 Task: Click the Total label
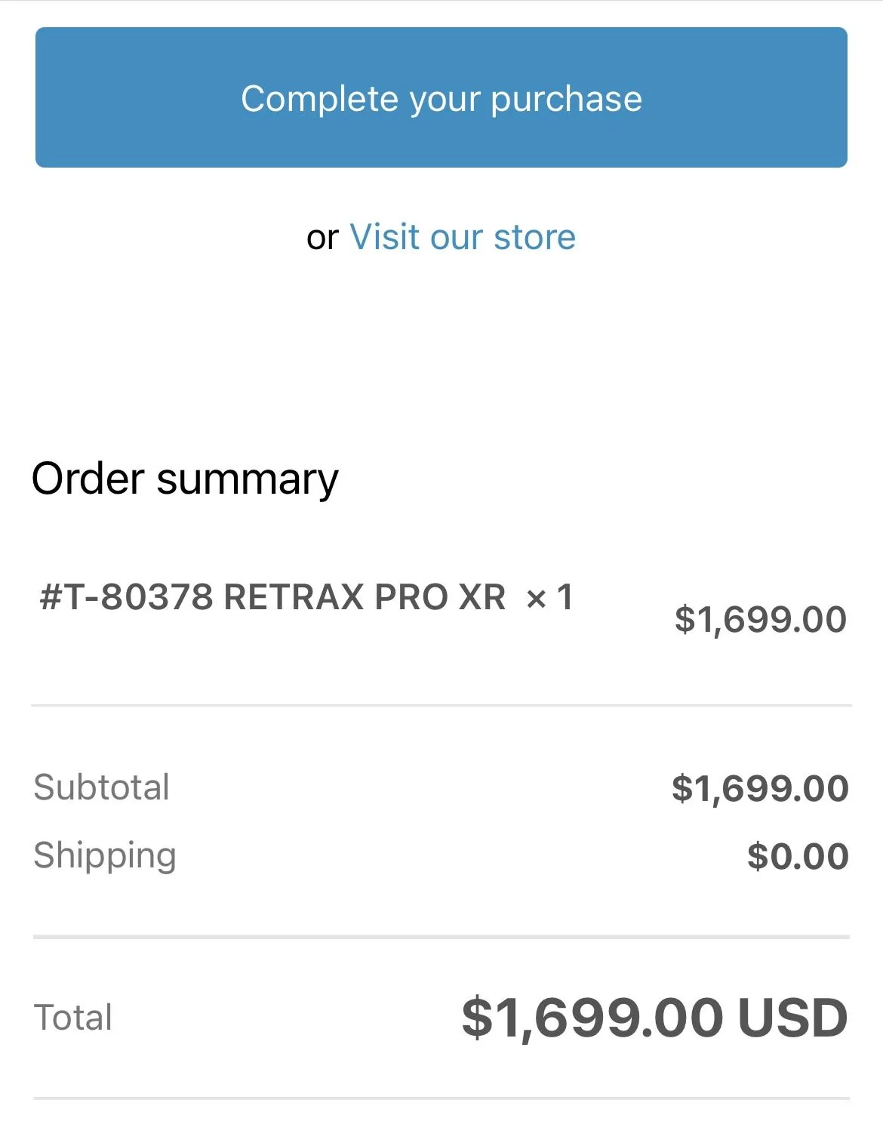click(73, 1017)
